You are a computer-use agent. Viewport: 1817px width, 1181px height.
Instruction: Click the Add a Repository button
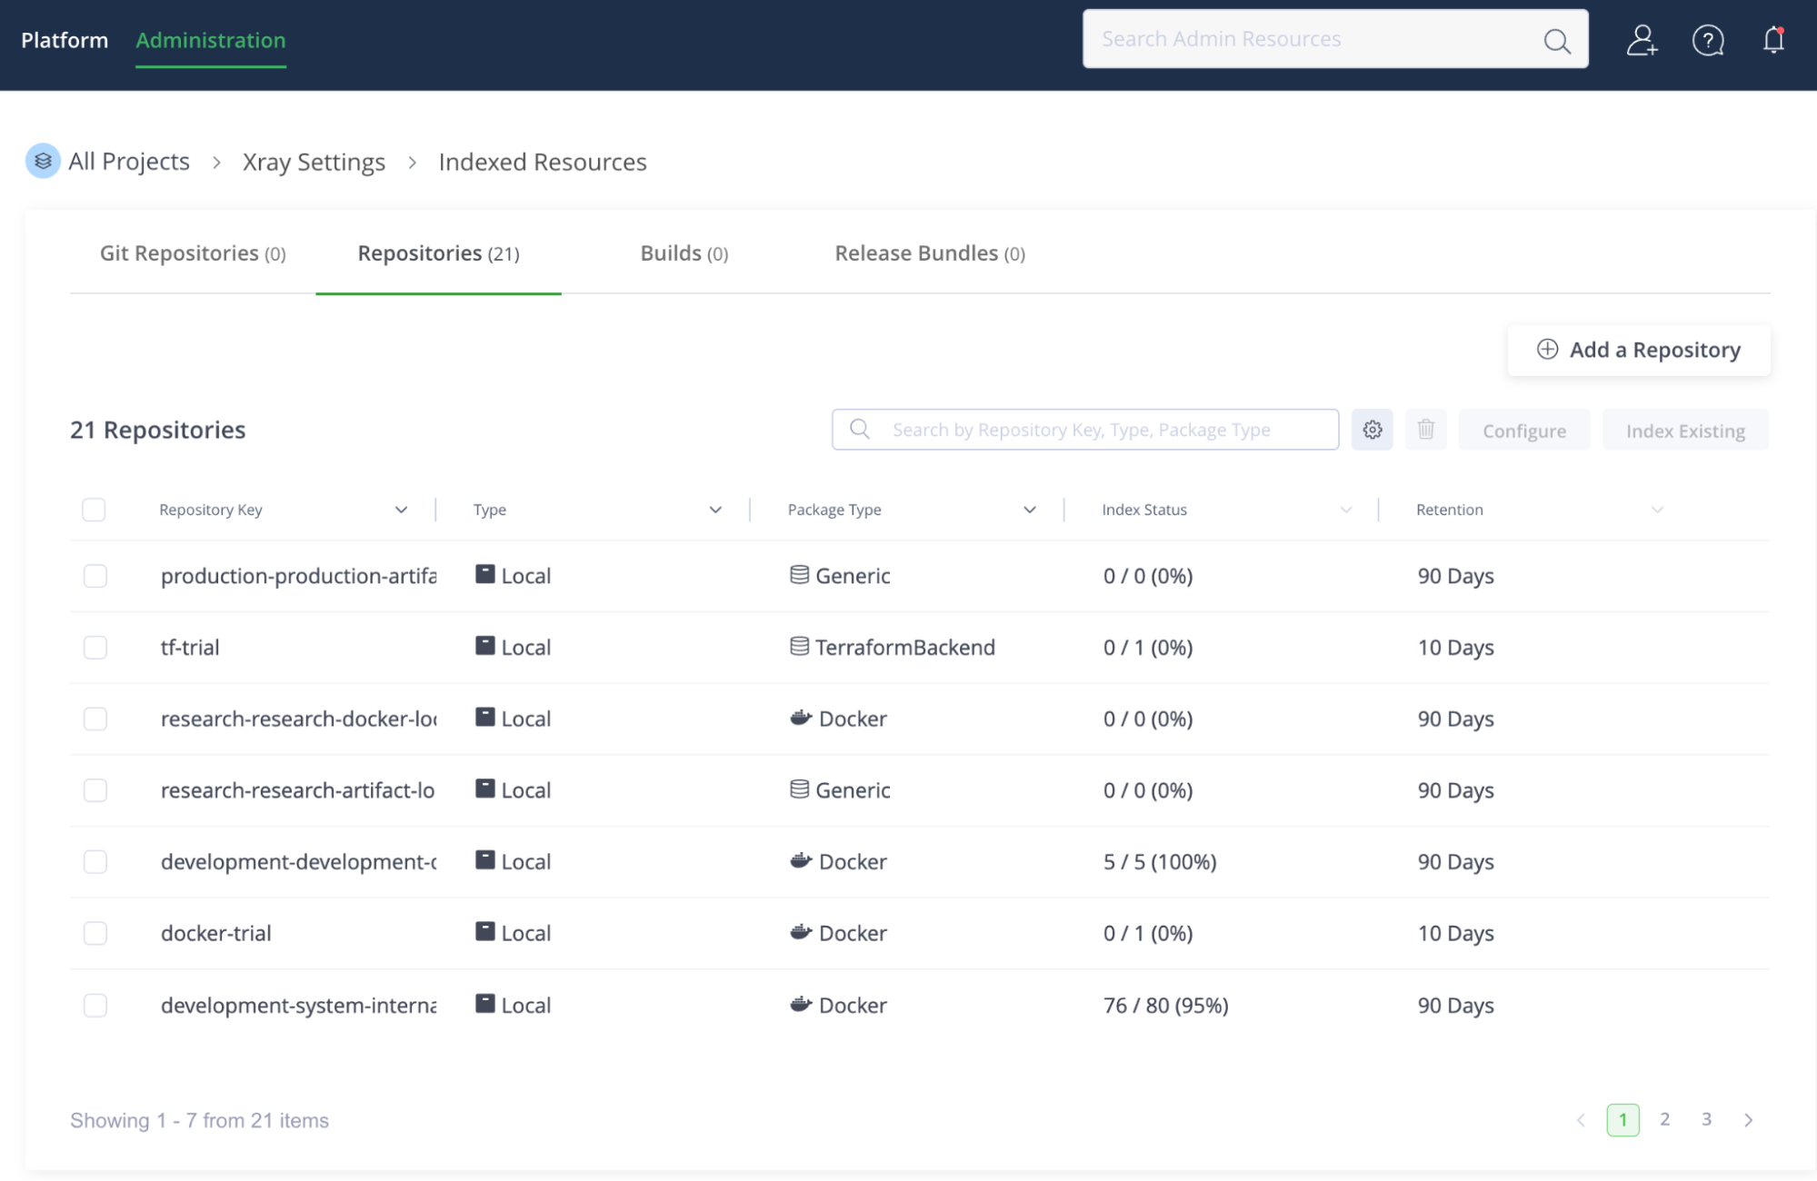pos(1638,350)
